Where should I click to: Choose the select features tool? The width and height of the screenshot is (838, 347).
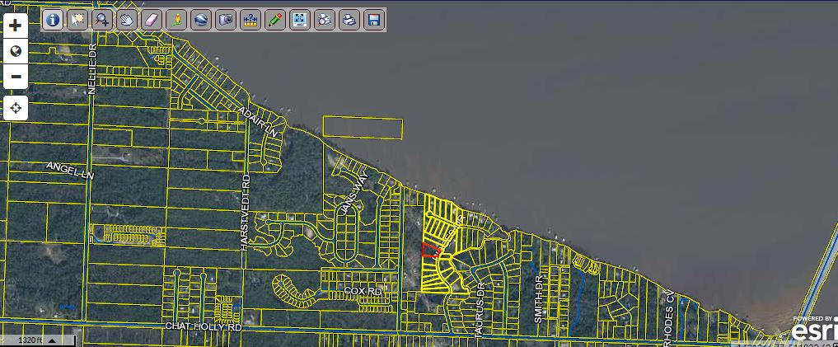[77, 20]
